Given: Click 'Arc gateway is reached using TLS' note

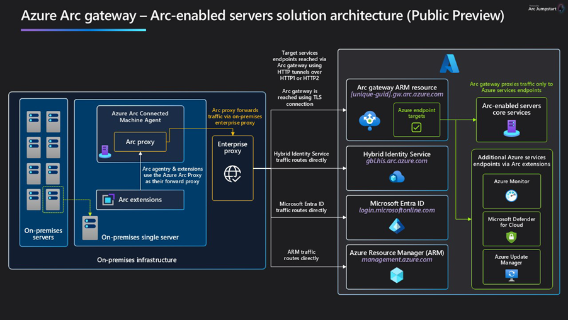Looking at the screenshot, I should tap(300, 98).
